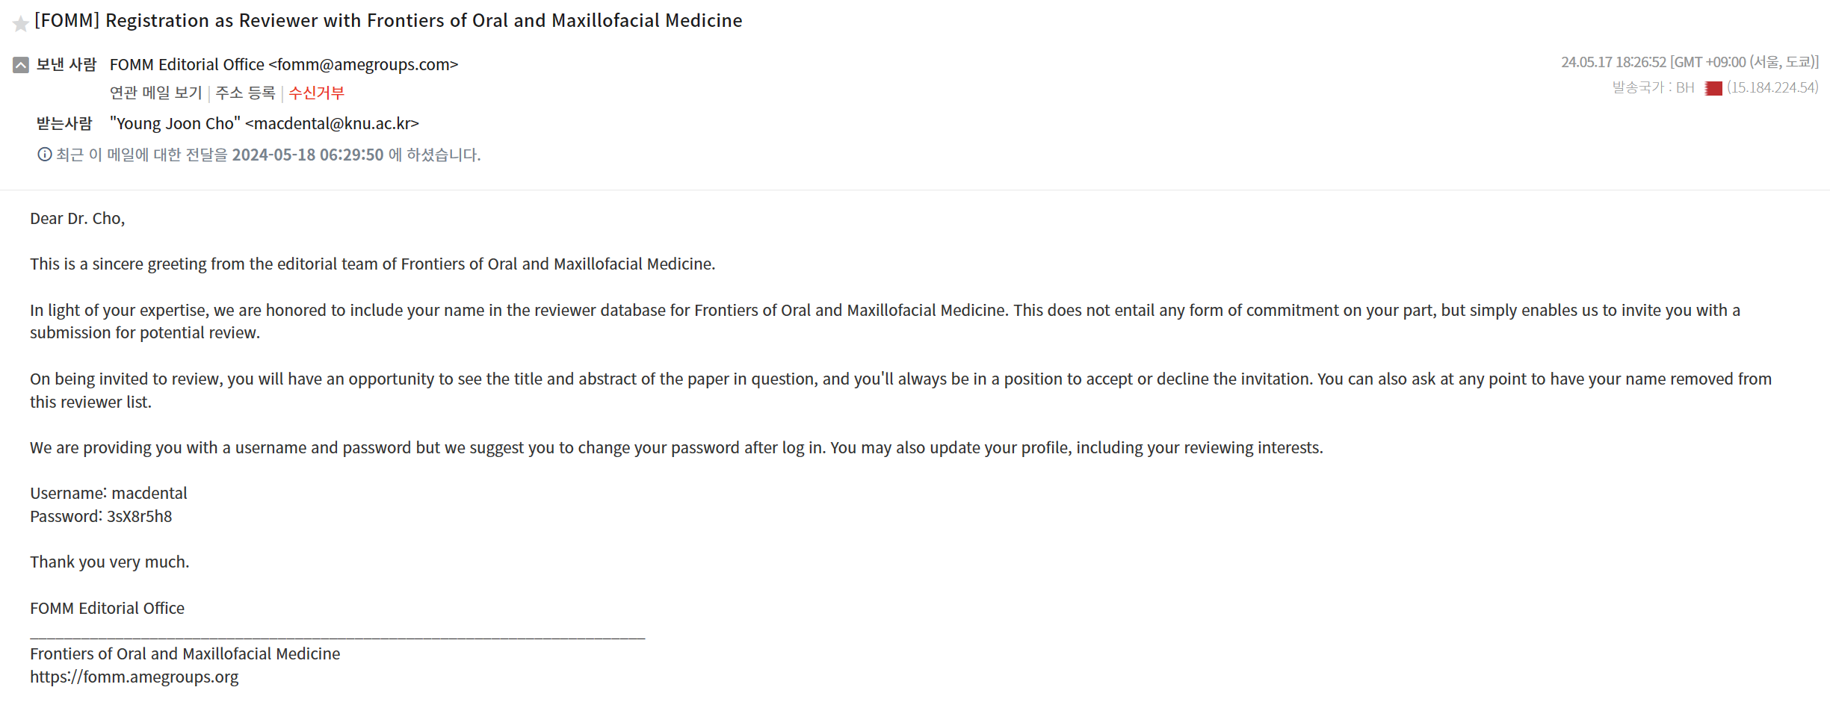The image size is (1830, 702).
Task: Click the 받는사람 label
Action: point(64,123)
